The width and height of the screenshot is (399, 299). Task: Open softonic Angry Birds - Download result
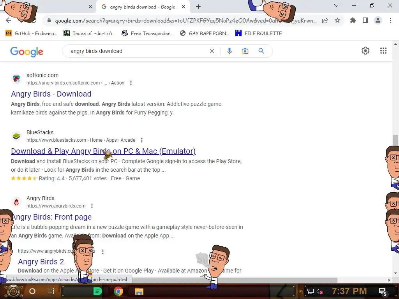pos(51,94)
